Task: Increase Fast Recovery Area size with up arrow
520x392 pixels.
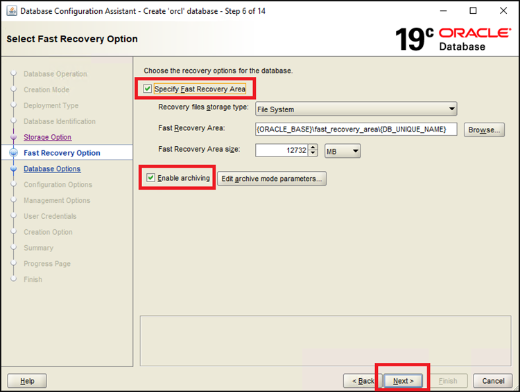Action: pos(313,147)
